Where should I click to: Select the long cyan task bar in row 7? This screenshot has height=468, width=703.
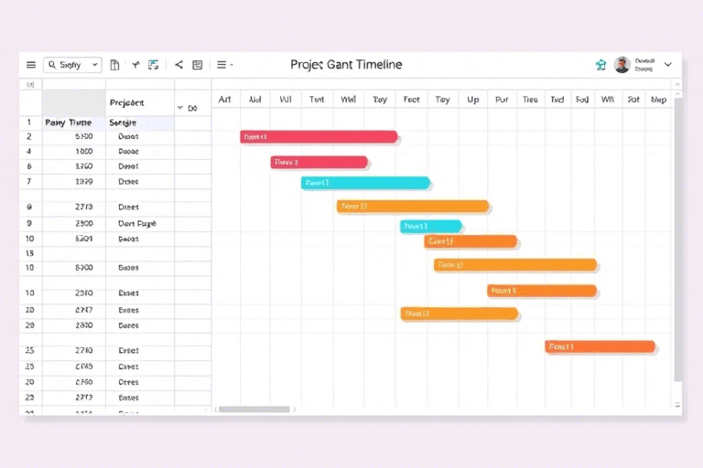(x=365, y=183)
